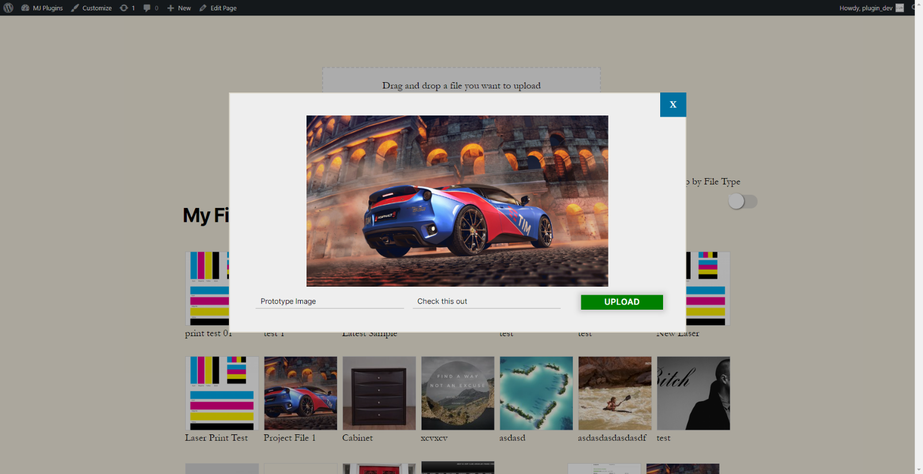Open the MJ Plugins site menu
This screenshot has width=923, height=474.
click(x=42, y=8)
